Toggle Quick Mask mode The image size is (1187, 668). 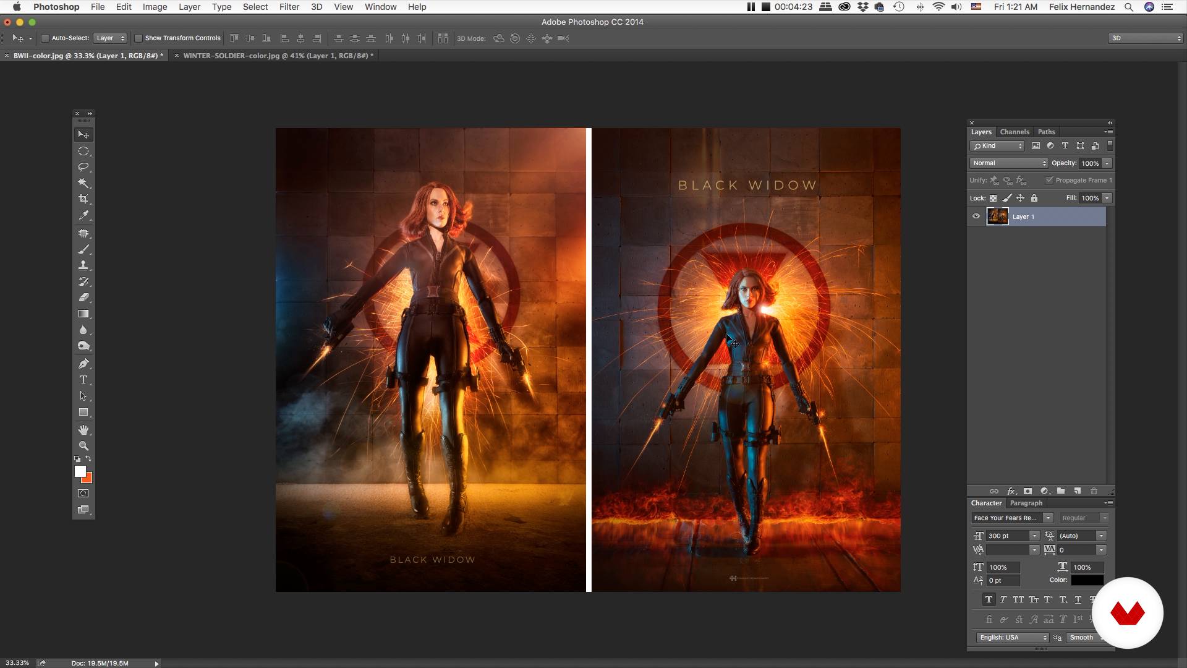(x=83, y=494)
